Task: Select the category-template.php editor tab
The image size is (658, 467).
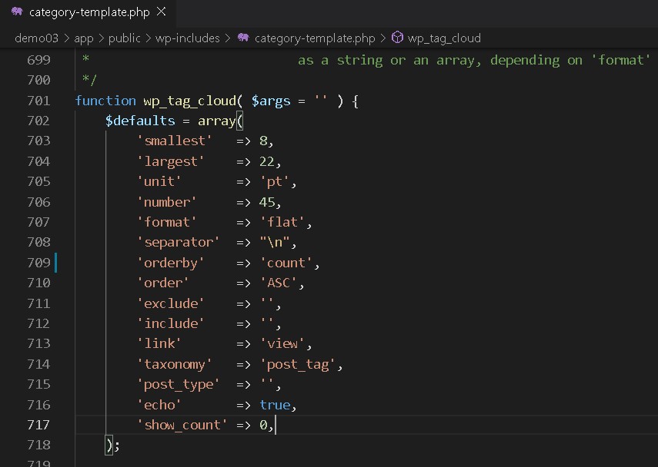Action: click(89, 12)
